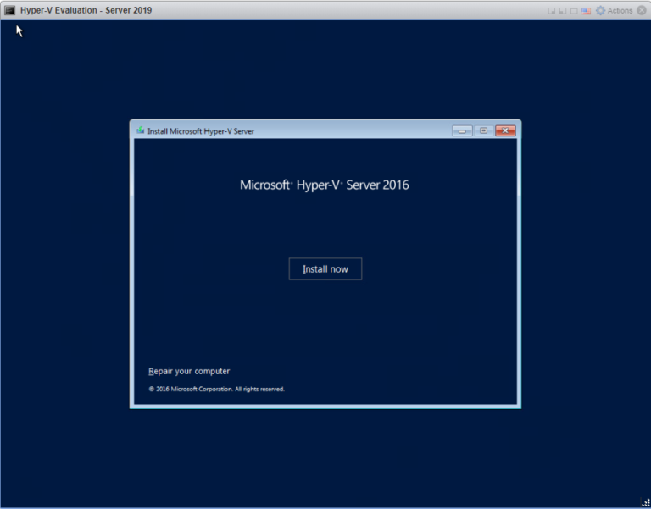Close the Install Microsoft Hyper-V Server window
Screen dimensions: 651x509
tap(505, 130)
